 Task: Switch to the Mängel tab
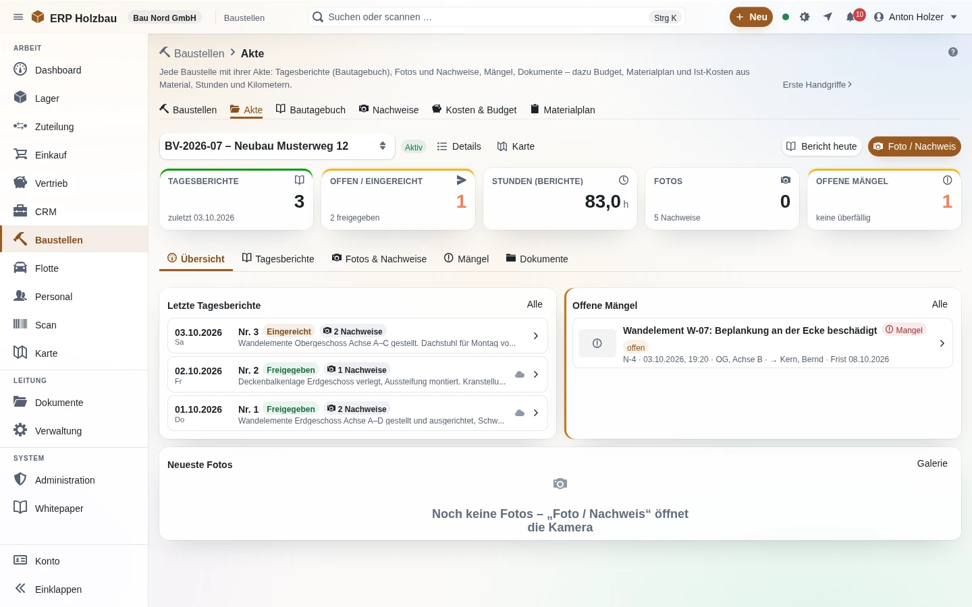click(466, 259)
